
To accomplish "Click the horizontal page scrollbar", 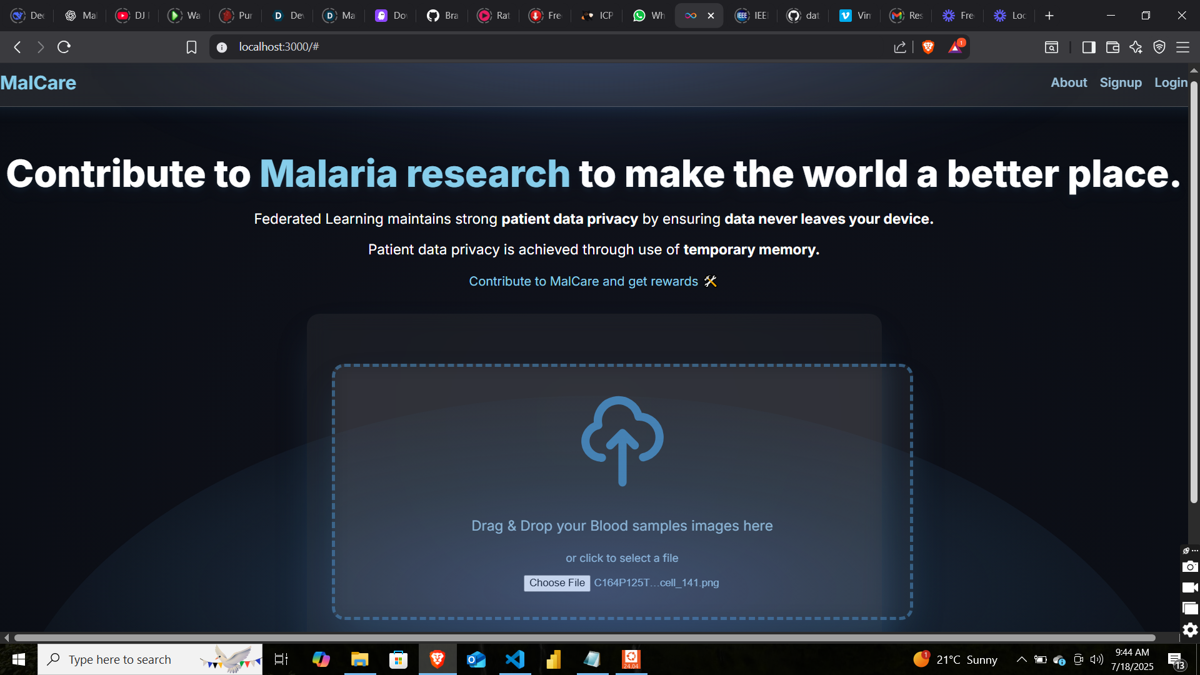I will [584, 637].
